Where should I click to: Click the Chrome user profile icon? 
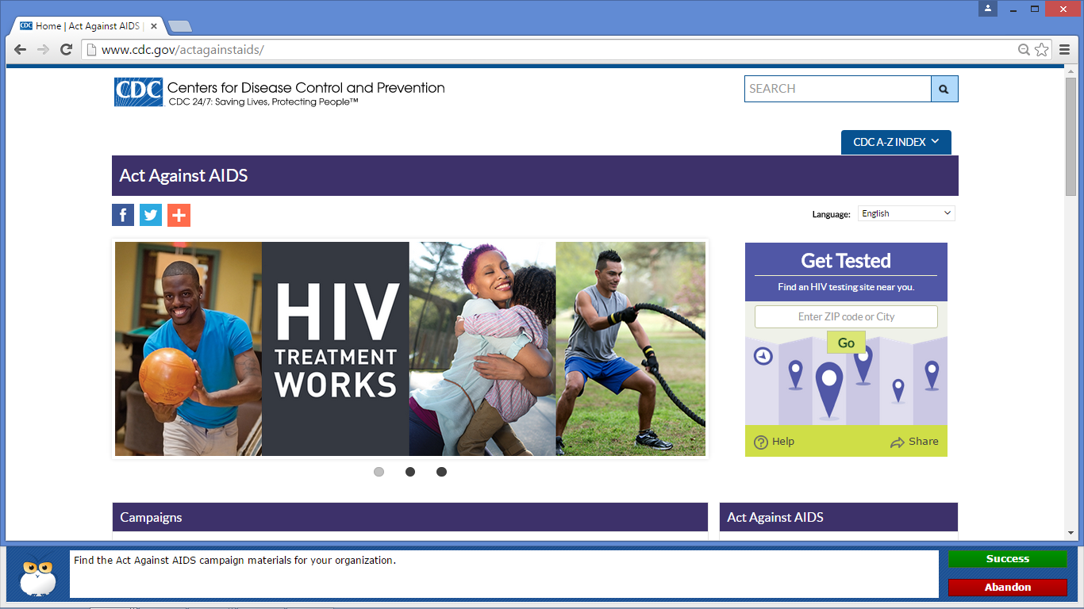(988, 8)
